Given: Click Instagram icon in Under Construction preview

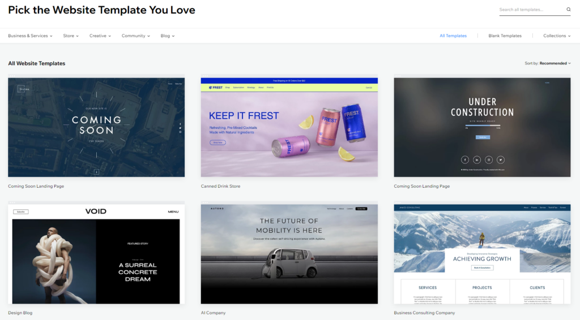Looking at the screenshot, I should [489, 160].
